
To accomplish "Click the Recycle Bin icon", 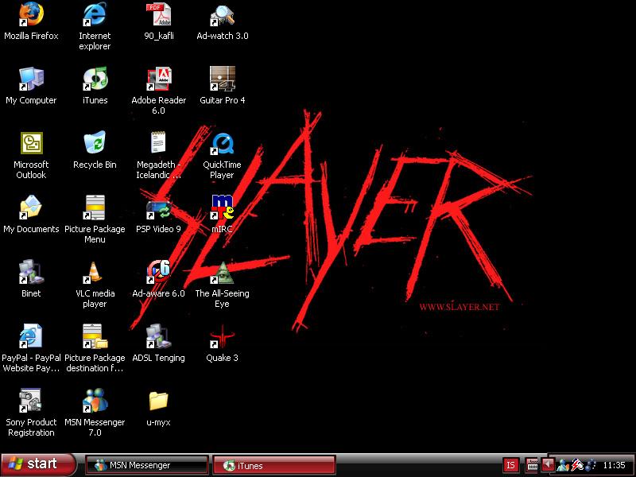I will pos(95,143).
